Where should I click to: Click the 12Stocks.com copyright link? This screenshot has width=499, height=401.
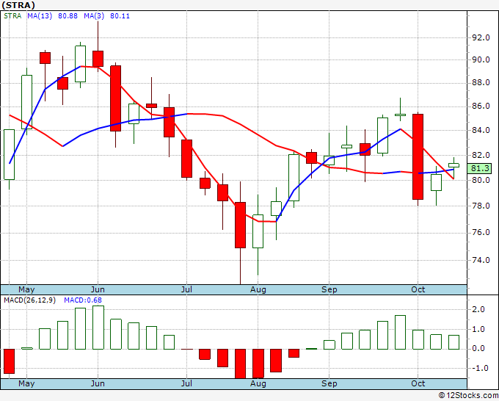pyautogui.click(x=468, y=396)
